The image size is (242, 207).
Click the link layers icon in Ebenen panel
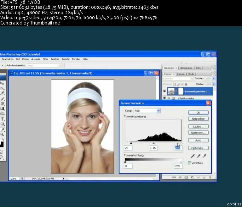tap(174, 177)
